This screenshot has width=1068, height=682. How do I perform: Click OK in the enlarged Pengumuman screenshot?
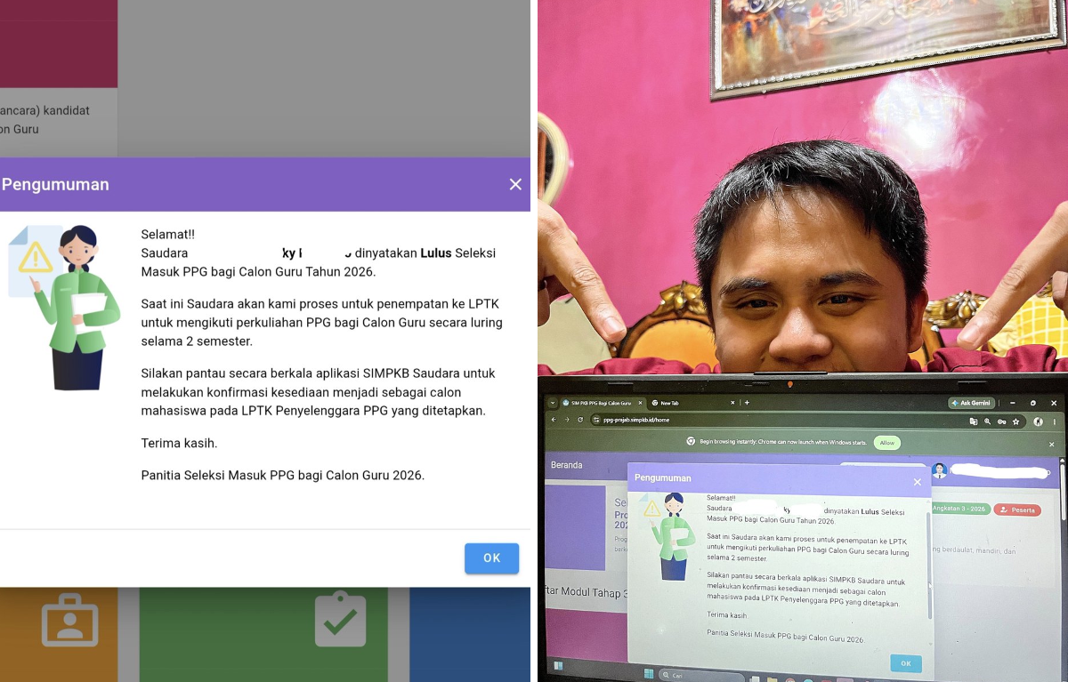coord(491,558)
